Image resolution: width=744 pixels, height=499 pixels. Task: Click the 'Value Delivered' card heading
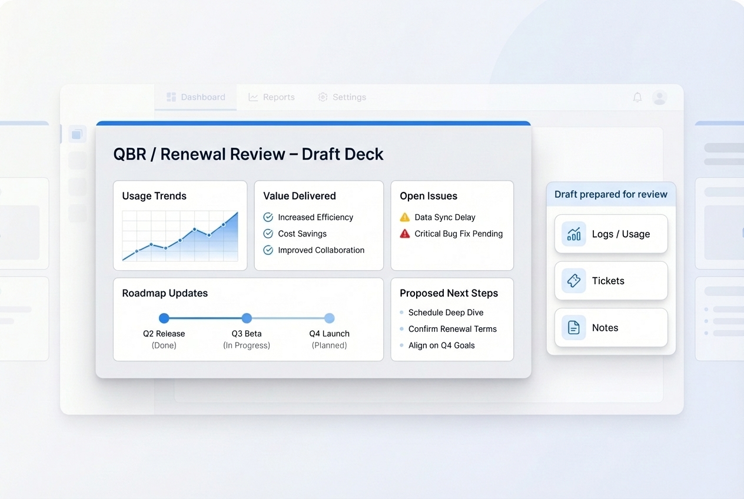(x=300, y=196)
